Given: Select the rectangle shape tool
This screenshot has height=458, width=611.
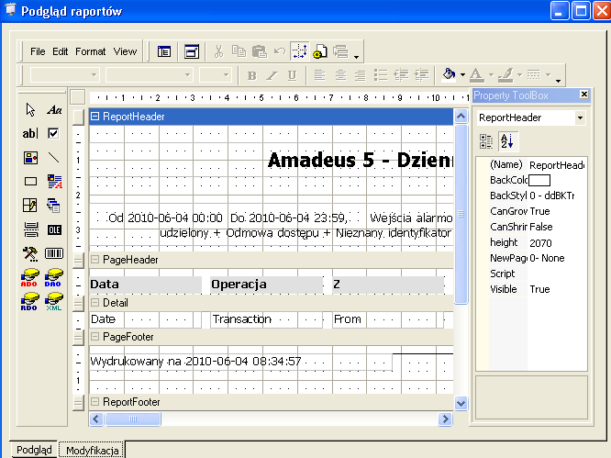Looking at the screenshot, I should (30, 182).
